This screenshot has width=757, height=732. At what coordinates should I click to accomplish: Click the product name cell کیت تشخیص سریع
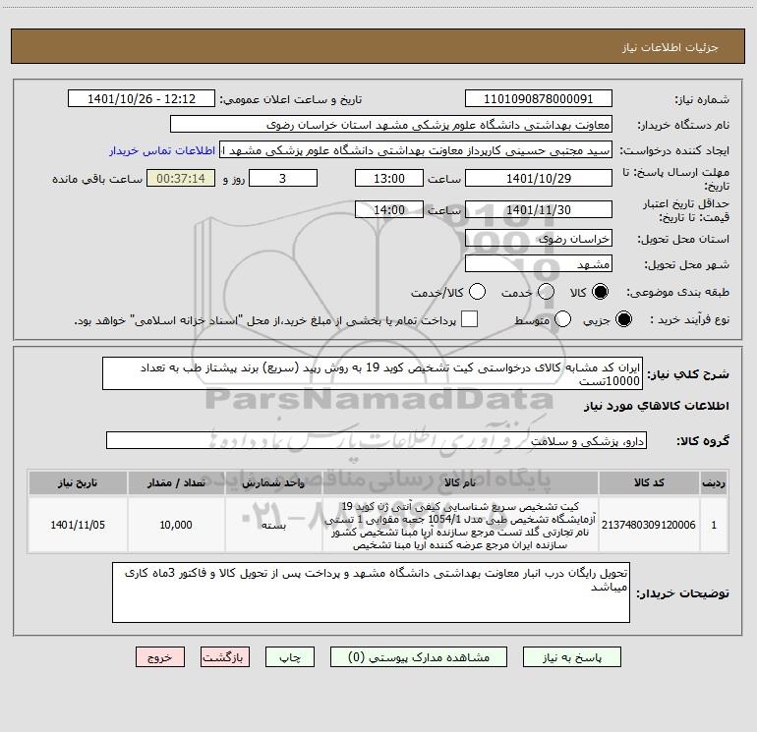tap(460, 525)
